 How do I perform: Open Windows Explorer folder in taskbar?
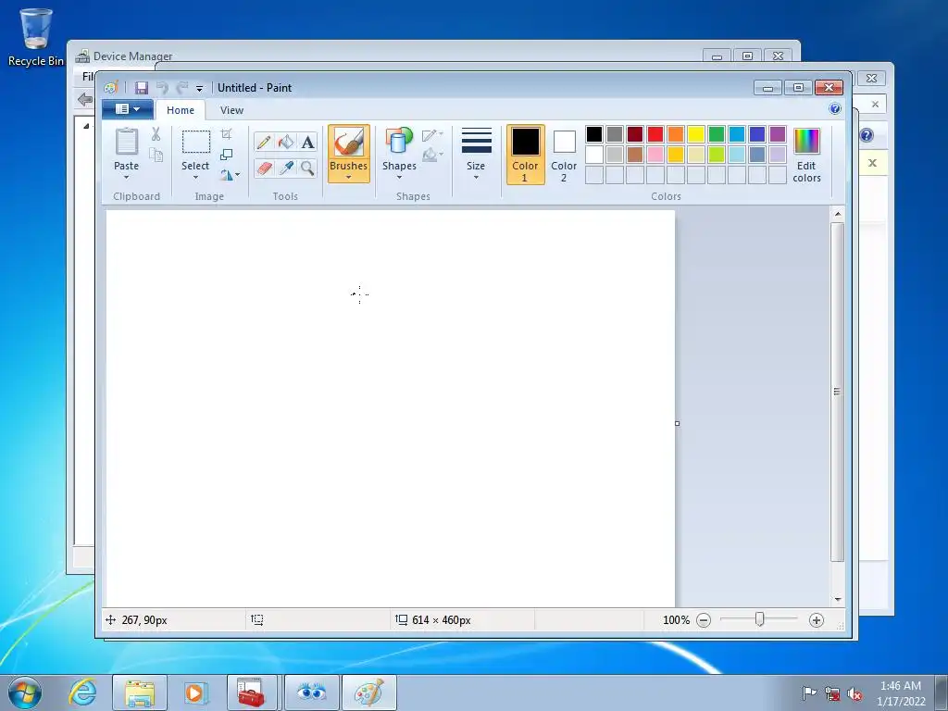pyautogui.click(x=140, y=692)
